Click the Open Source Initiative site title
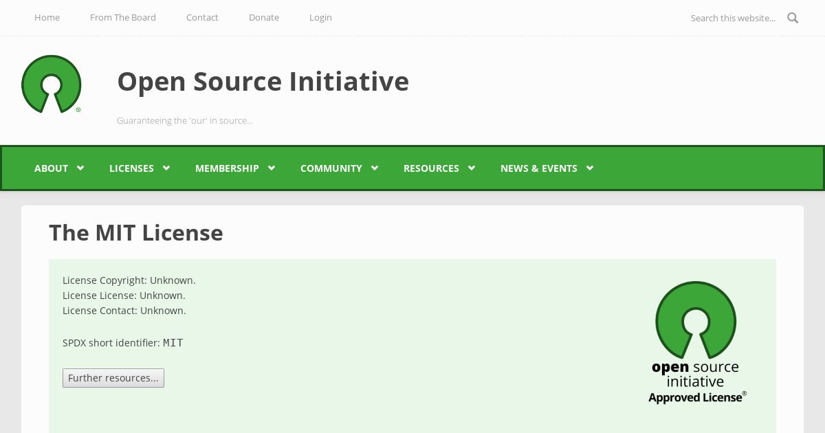Image resolution: width=825 pixels, height=433 pixels. (263, 81)
